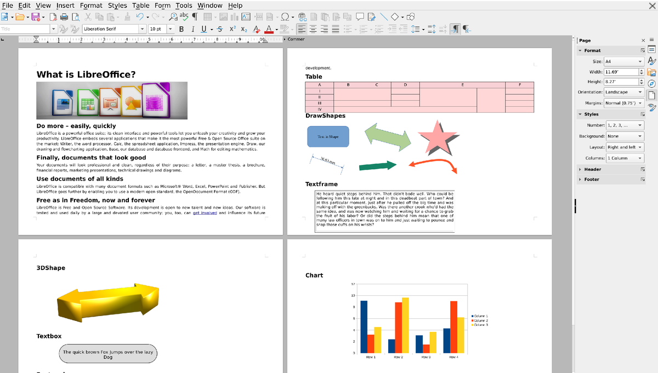Insert a table from the toolbar
Image resolution: width=658 pixels, height=373 pixels.
(x=207, y=16)
